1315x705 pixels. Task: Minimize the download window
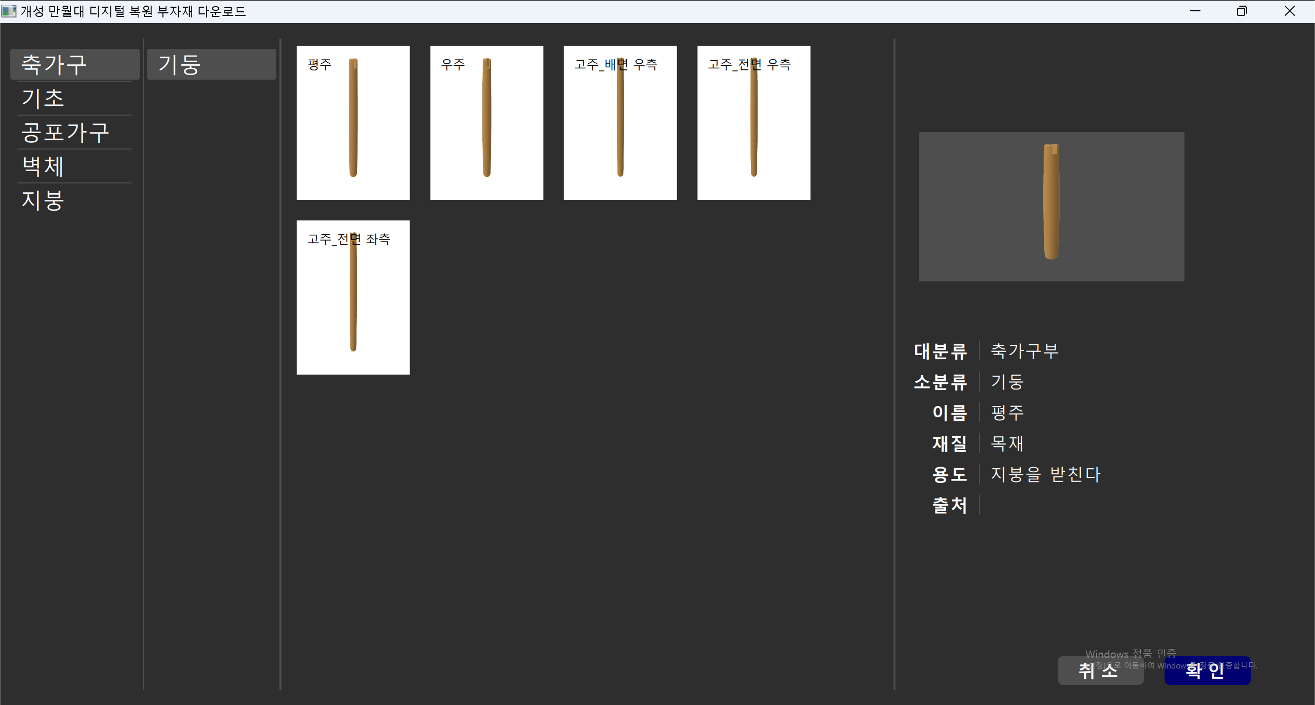(1195, 11)
